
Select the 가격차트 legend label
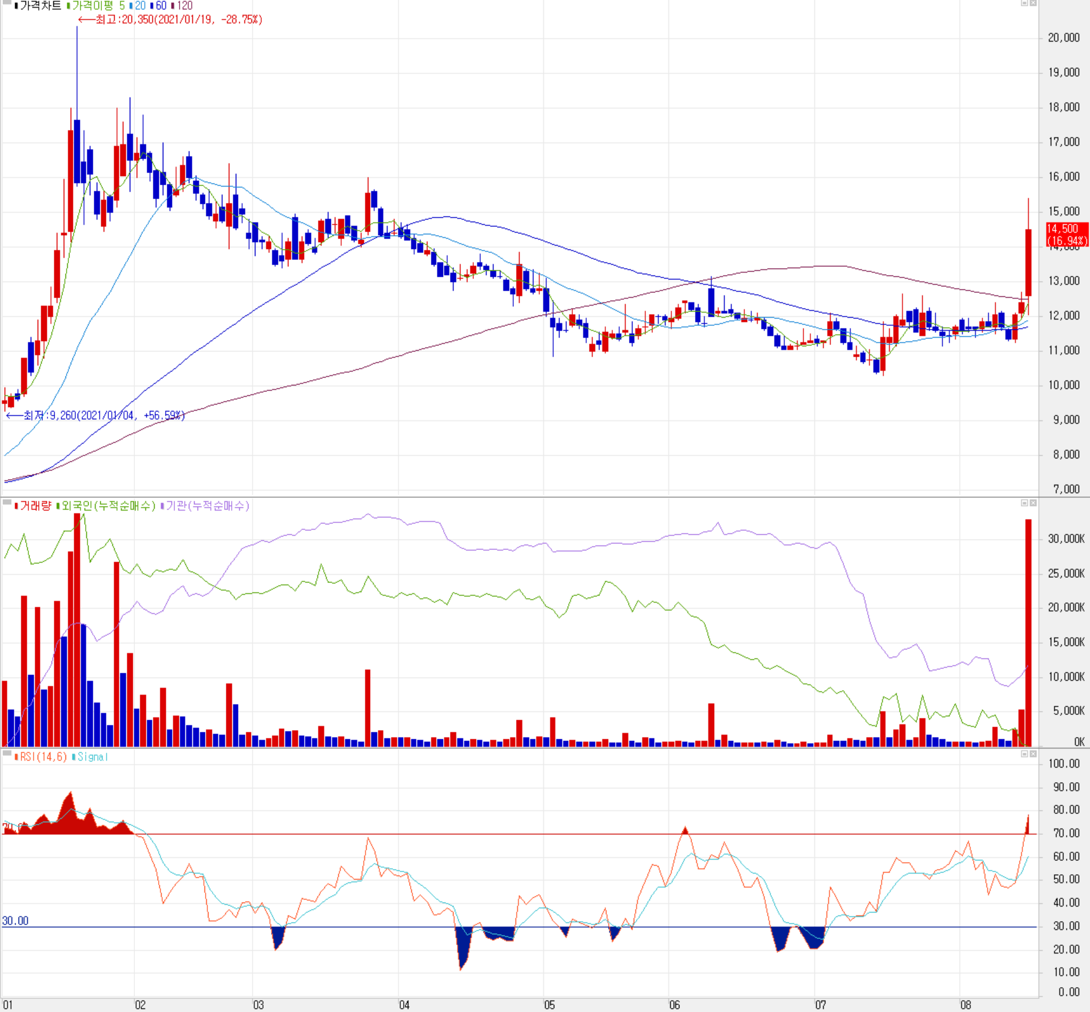pos(41,6)
